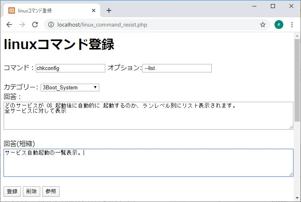Focus the オプション input with --list

(177, 68)
